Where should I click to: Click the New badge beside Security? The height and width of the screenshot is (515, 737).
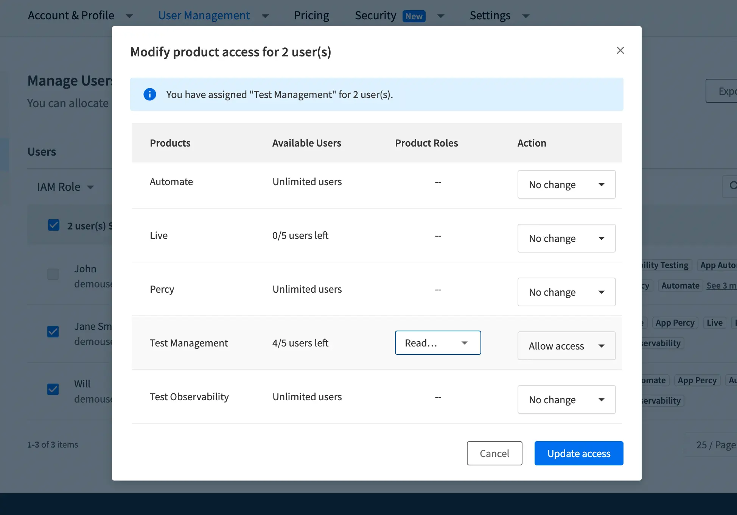click(x=414, y=16)
